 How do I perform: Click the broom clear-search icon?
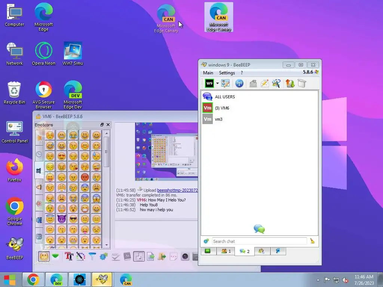point(312,241)
